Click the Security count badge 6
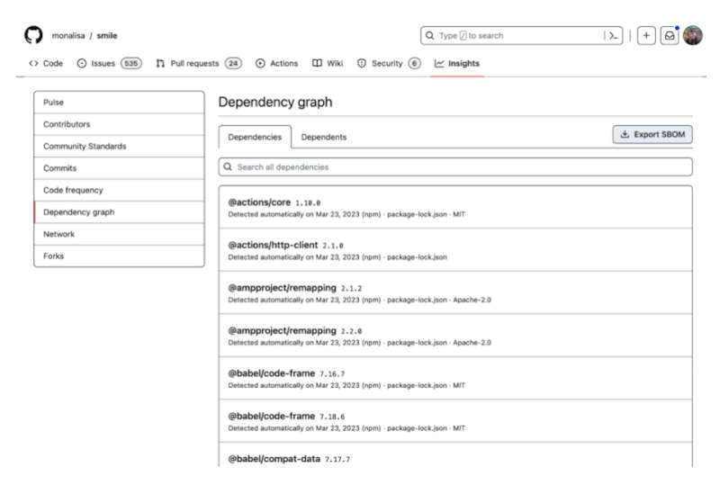This screenshot has width=720, height=485. pyautogui.click(x=414, y=63)
